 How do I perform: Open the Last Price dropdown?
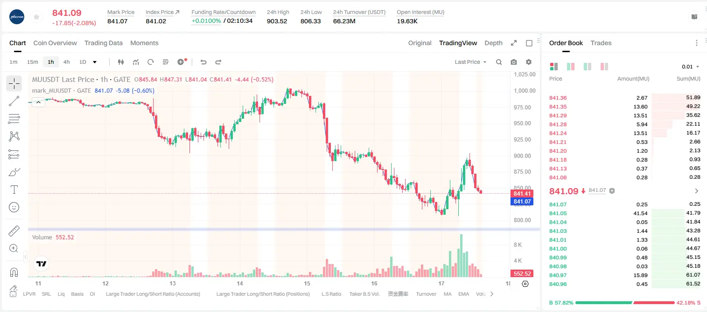470,62
